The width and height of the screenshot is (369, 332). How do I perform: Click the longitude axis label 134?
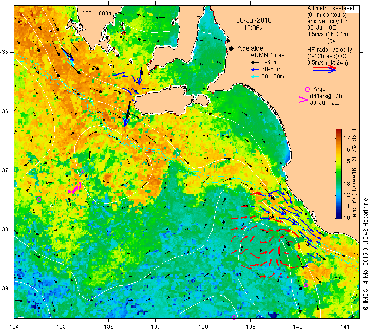click(x=14, y=327)
